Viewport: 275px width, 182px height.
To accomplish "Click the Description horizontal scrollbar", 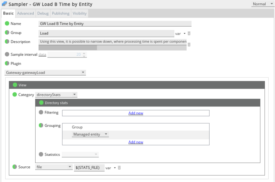I will click(x=68, y=48).
